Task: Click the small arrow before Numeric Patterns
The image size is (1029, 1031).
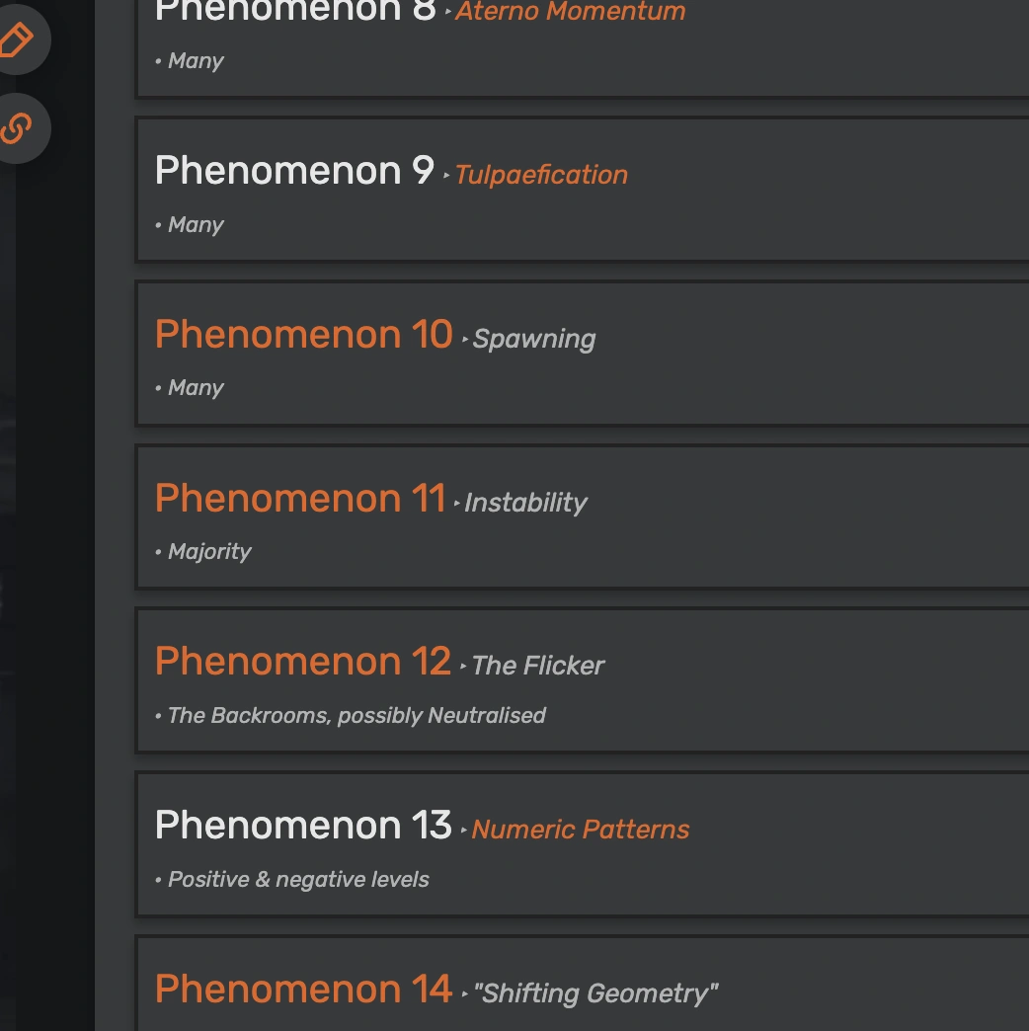Action: [464, 831]
